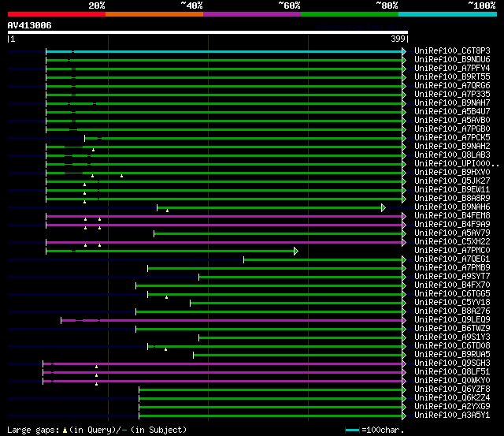Select the UniRef100_A7PFV4 label
This screenshot has height=436, width=504.
(x=452, y=69)
